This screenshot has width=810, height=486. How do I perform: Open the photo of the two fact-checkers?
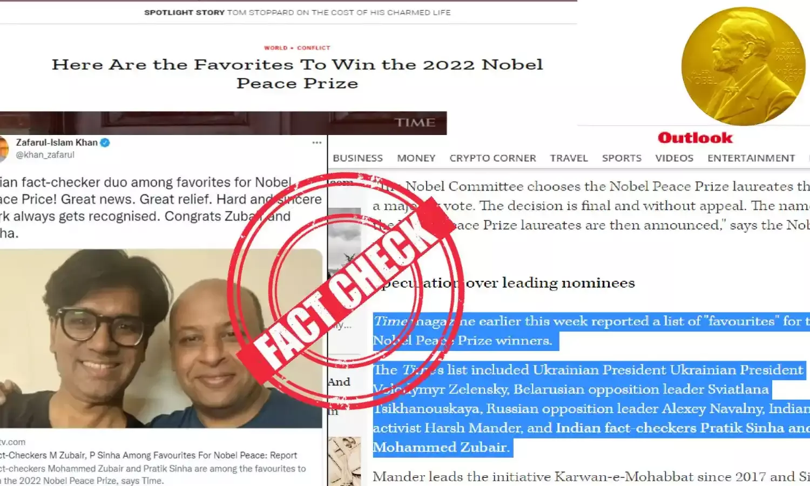pos(161,338)
